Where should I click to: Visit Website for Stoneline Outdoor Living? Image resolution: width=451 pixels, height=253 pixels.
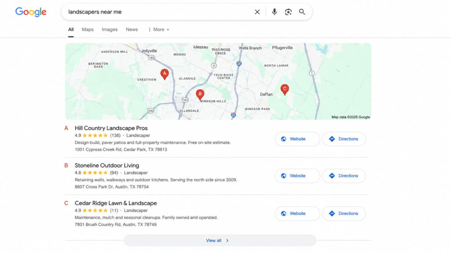pos(297,176)
